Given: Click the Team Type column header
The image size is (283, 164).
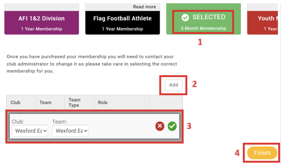Looking at the screenshot, I should click(x=74, y=103).
